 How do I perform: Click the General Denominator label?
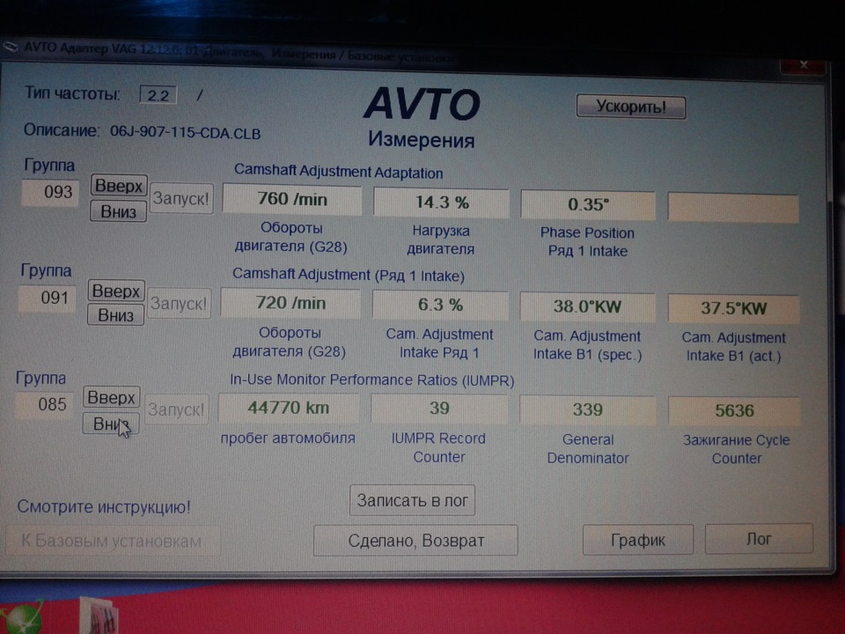click(588, 448)
